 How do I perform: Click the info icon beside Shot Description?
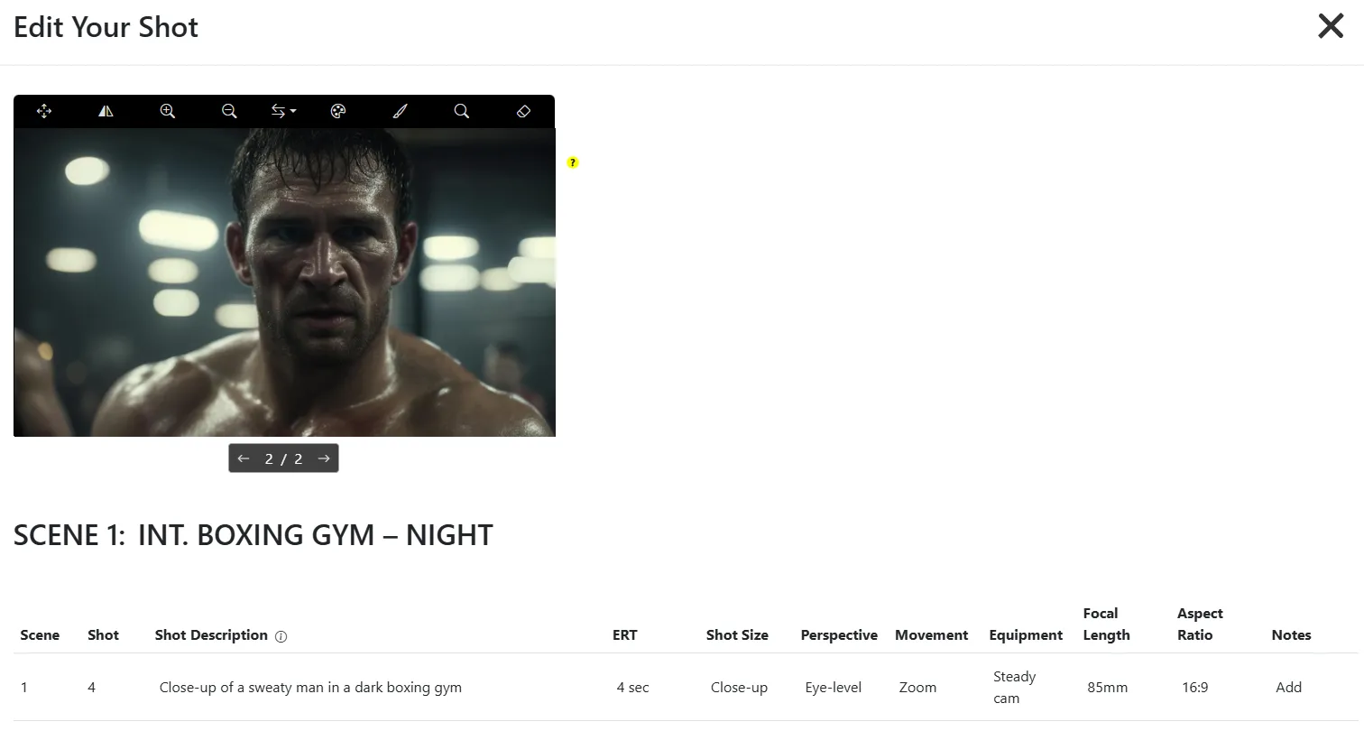(x=281, y=636)
